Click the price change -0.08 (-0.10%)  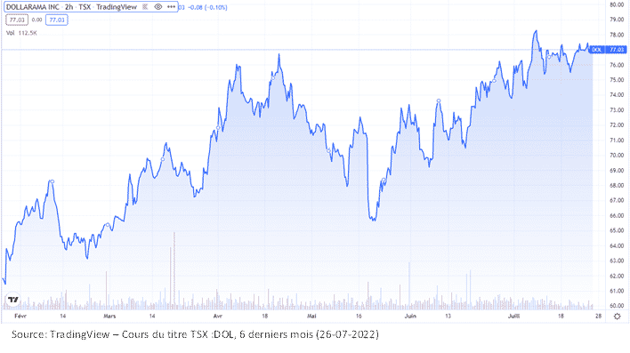tap(208, 7)
